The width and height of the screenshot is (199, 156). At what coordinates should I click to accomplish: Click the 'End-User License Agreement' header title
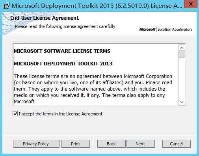click(x=45, y=18)
